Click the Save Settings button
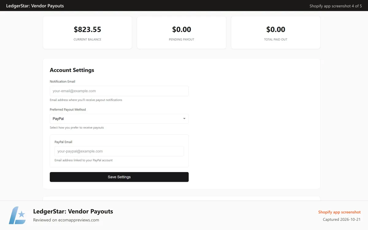368x230 pixels. tap(119, 177)
